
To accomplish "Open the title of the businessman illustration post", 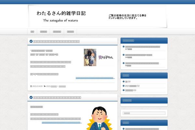I will tap(57, 97).
